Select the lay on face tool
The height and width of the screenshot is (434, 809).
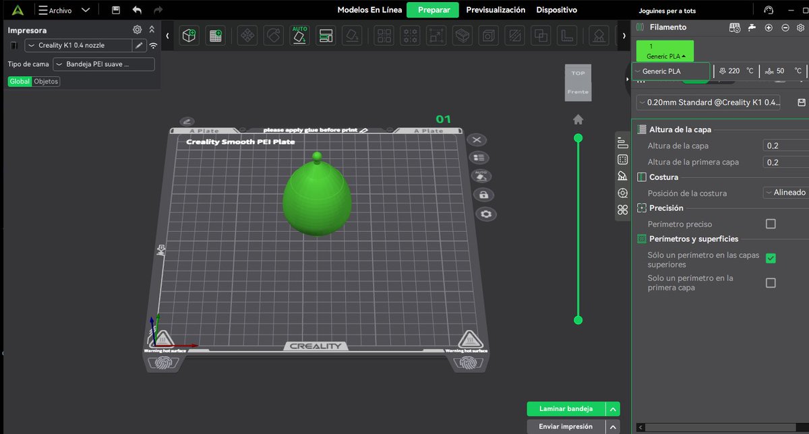351,36
